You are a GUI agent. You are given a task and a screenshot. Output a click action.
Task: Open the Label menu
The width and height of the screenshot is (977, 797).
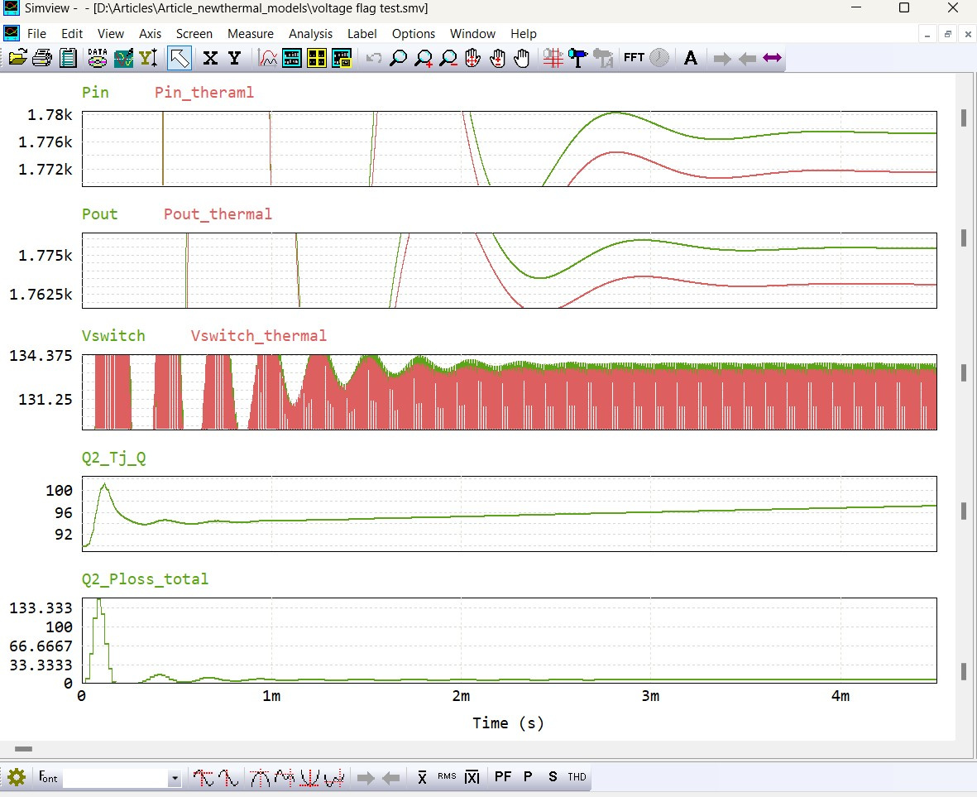pos(362,34)
